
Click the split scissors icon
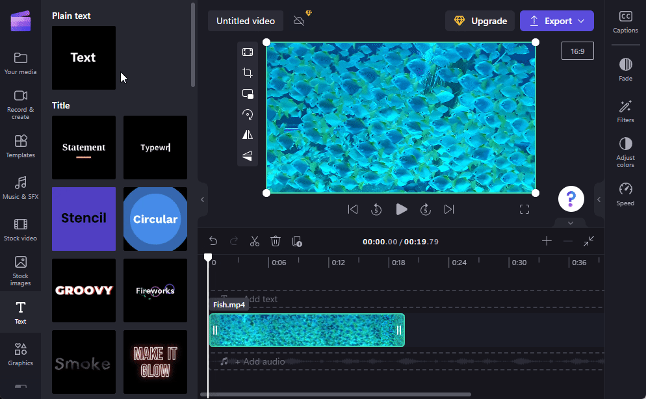pos(254,241)
